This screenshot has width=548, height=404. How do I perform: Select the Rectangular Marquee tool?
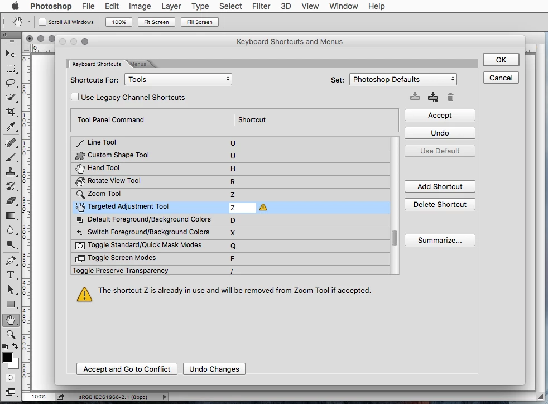click(x=11, y=68)
